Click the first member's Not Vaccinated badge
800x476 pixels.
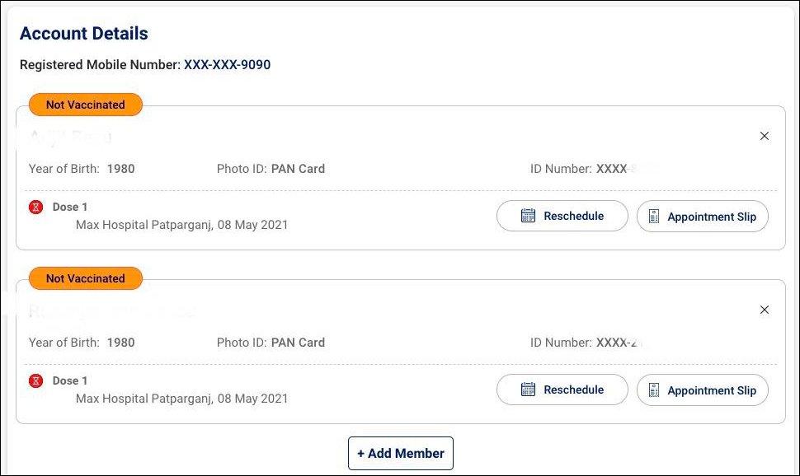pos(86,105)
